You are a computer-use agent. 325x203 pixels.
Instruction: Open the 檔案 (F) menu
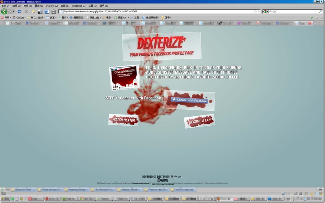[5, 5]
